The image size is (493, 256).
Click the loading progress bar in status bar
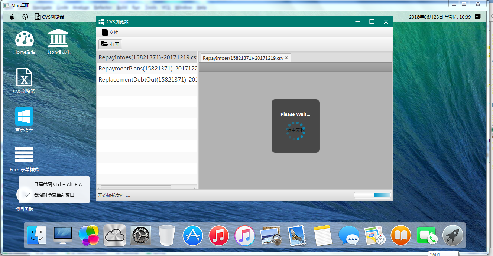pos(372,195)
